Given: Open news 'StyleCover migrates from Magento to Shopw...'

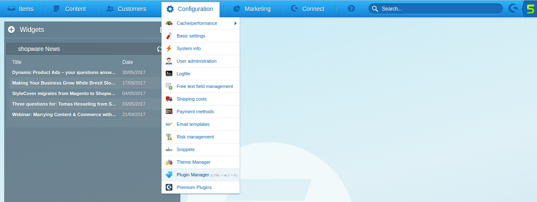Looking at the screenshot, I should click(63, 93).
